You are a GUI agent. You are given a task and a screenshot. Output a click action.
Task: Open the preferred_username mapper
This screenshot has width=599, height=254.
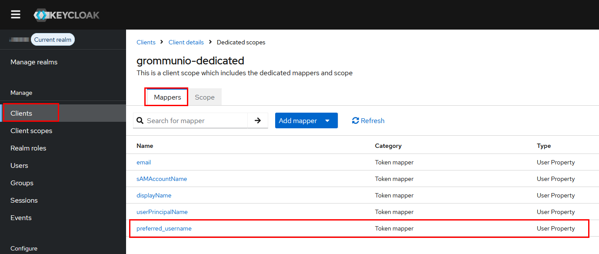pyautogui.click(x=164, y=228)
